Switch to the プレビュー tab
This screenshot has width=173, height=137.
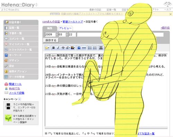[x=65, y=28]
